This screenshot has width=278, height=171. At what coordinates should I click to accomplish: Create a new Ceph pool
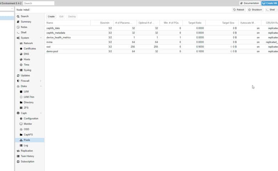tap(51, 16)
